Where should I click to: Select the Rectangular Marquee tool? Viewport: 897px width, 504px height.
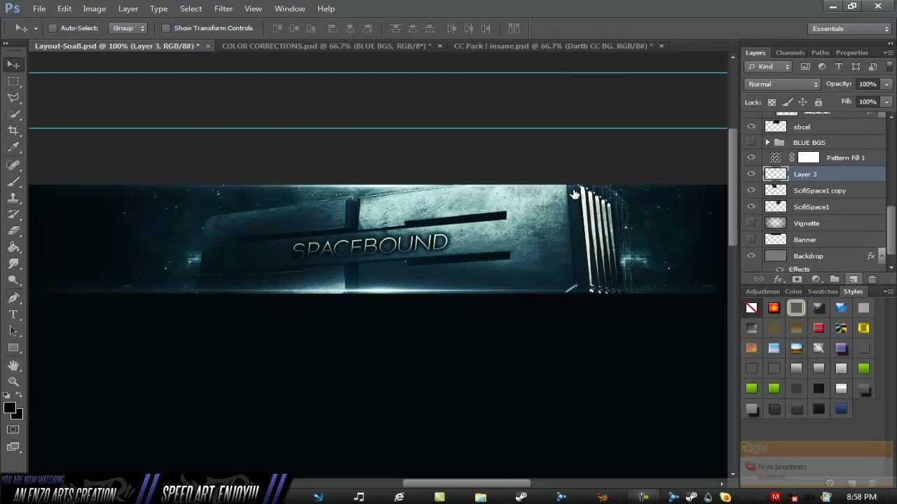(x=13, y=81)
